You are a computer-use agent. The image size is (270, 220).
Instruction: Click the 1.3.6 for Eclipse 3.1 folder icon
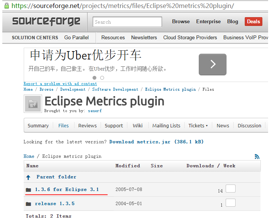pos(28,190)
